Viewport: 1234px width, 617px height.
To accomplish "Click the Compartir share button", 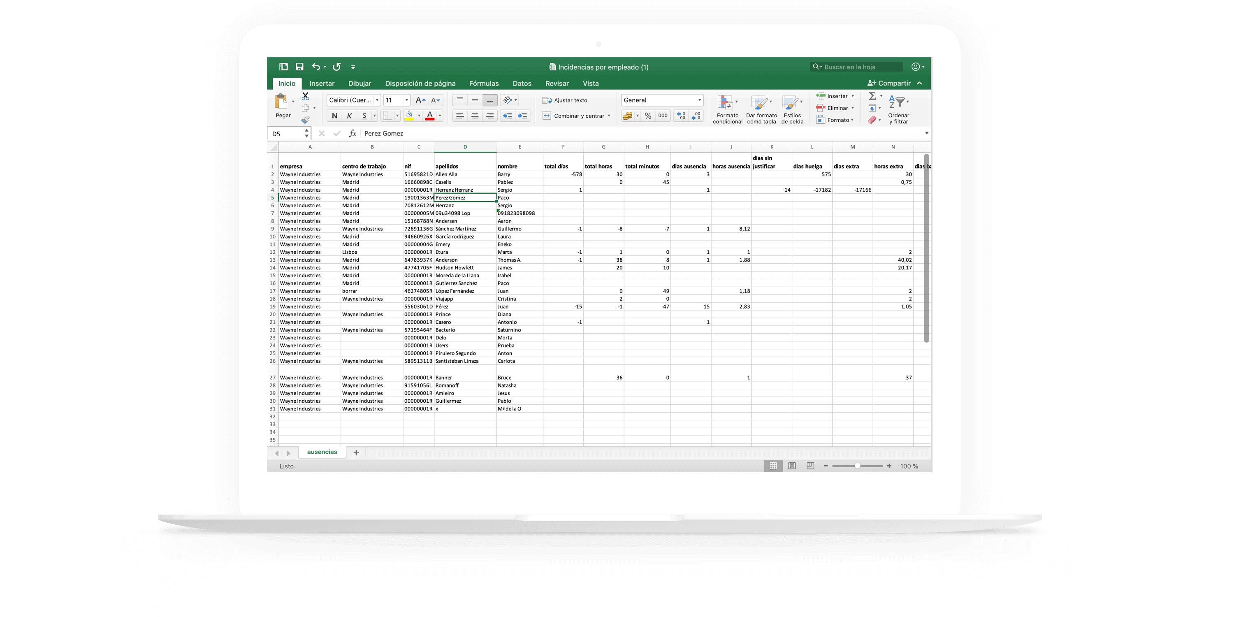I will tap(889, 84).
